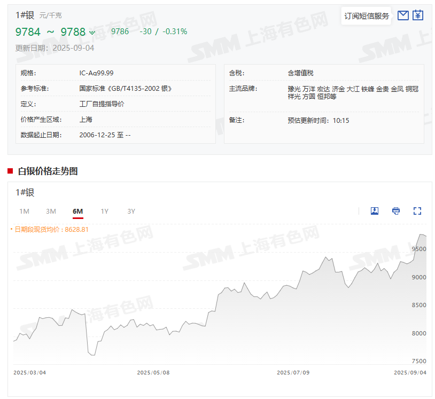Switch chart range to 1M
The width and height of the screenshot is (435, 399).
pyautogui.click(x=24, y=212)
